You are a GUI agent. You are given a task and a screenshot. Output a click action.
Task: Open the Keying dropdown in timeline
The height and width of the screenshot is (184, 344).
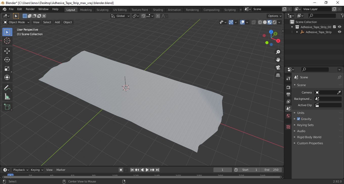coord(36,170)
